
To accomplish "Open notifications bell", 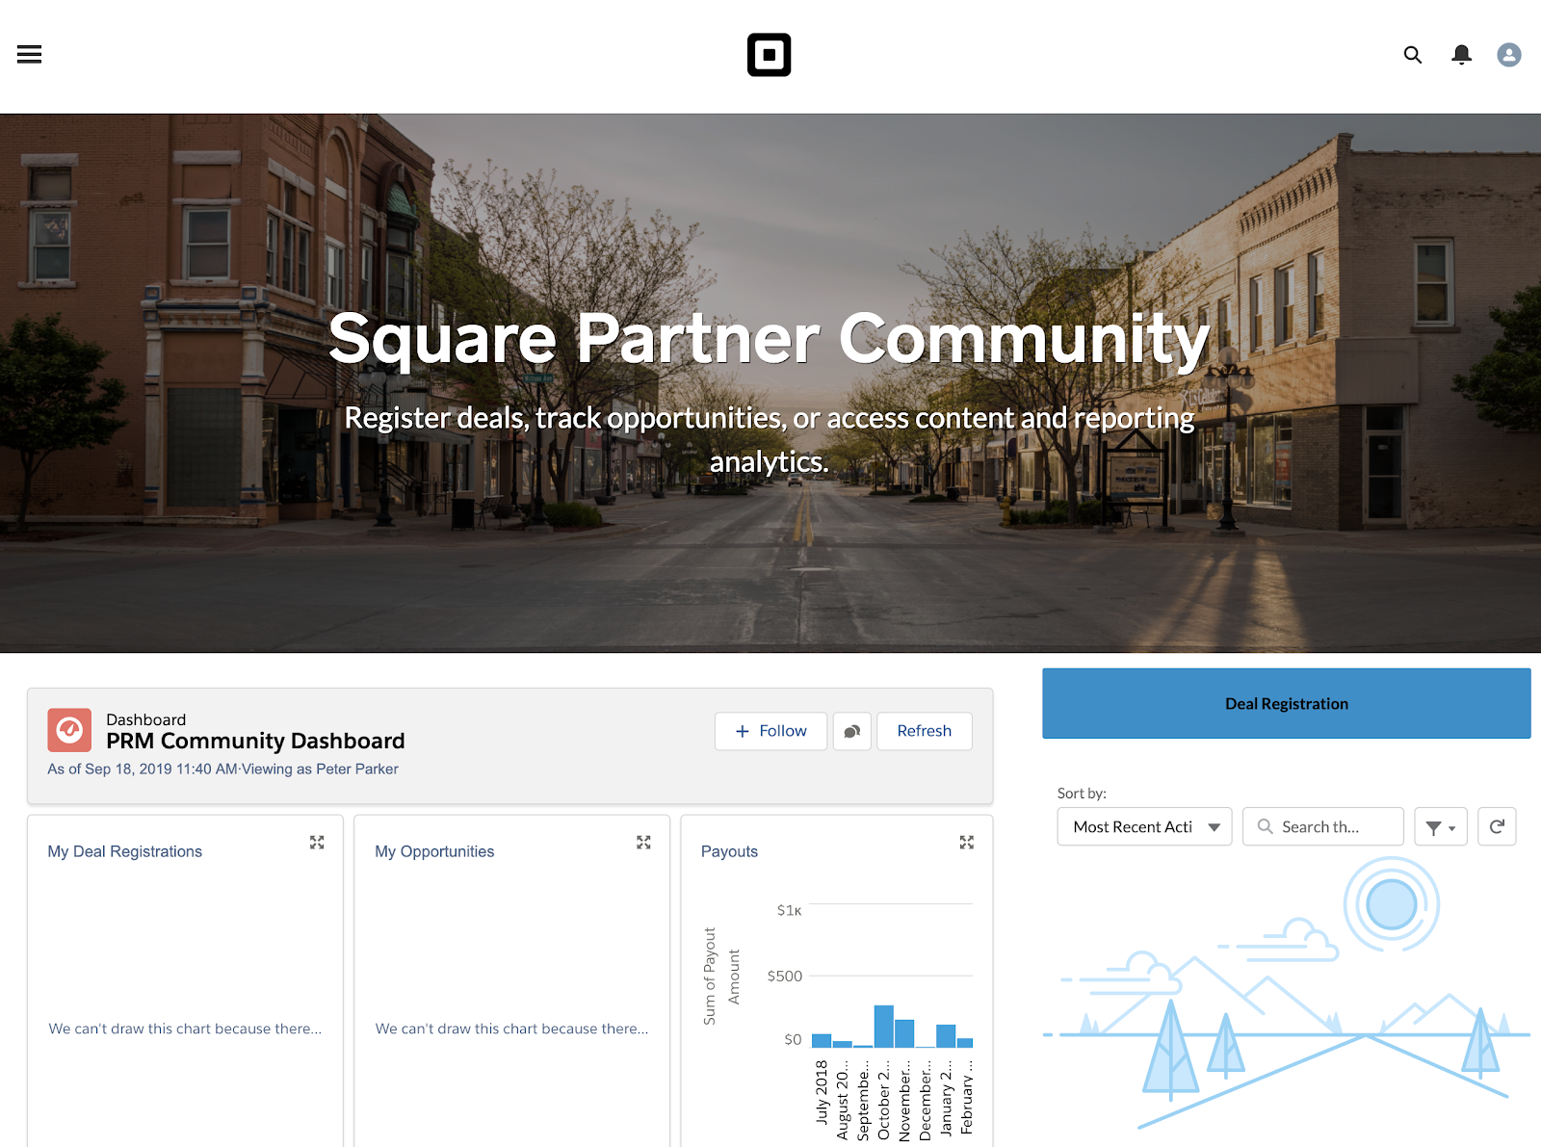I will (1461, 55).
